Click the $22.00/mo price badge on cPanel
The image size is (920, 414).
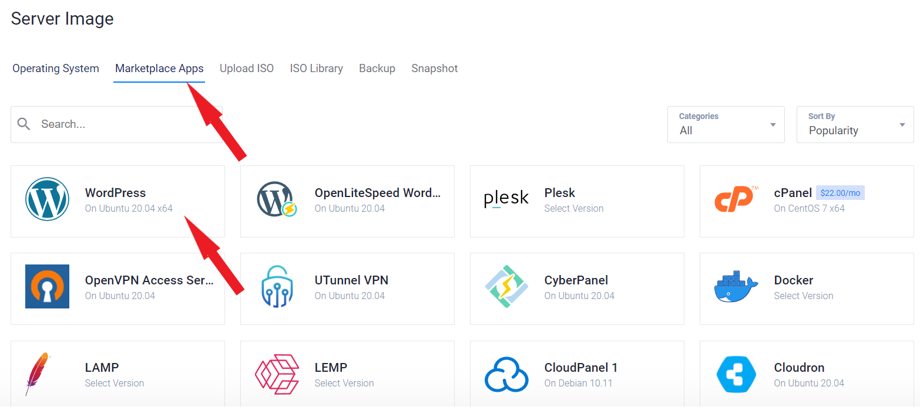coord(840,192)
